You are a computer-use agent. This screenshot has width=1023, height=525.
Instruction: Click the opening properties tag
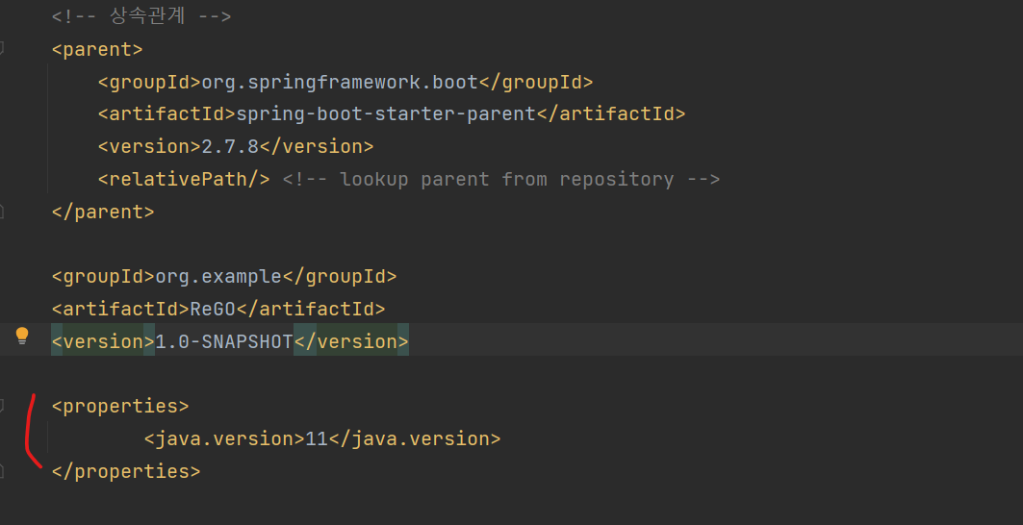tap(120, 407)
